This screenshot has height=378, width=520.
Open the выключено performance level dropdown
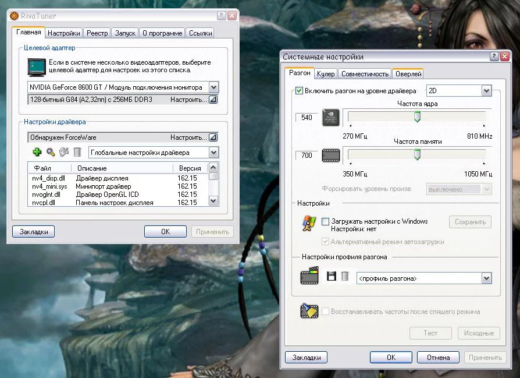pyautogui.click(x=486, y=189)
